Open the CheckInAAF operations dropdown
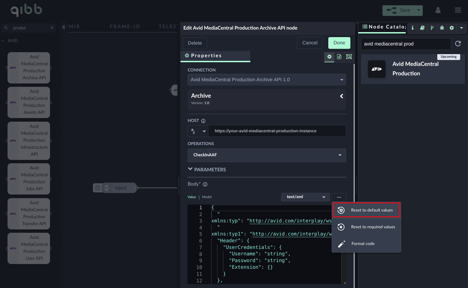468x288 pixels. pos(267,155)
